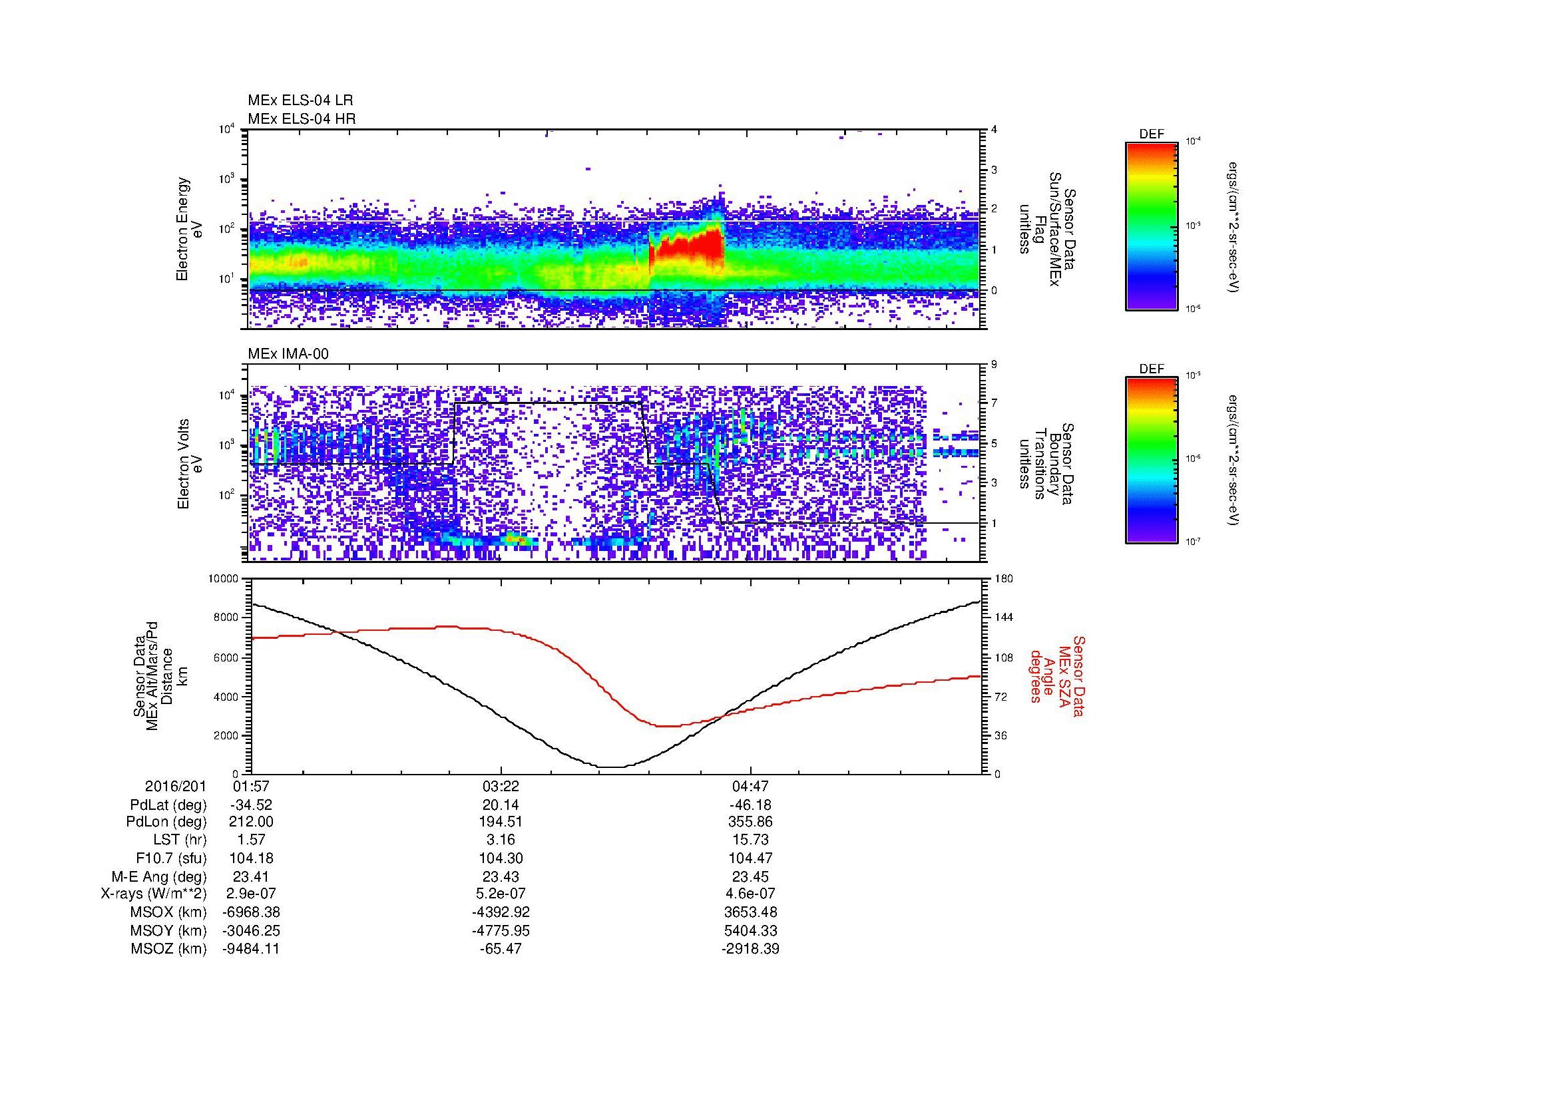Click the PdLat value '-34.52'
Viewport: 1557px width, 1100px height.
click(x=251, y=805)
